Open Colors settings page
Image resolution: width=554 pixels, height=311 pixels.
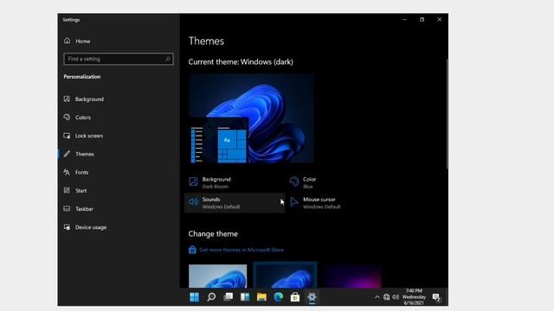[x=77, y=117]
